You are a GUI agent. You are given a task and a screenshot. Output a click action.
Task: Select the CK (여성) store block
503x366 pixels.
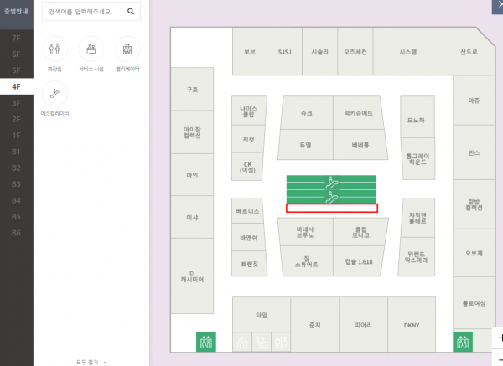click(x=247, y=167)
